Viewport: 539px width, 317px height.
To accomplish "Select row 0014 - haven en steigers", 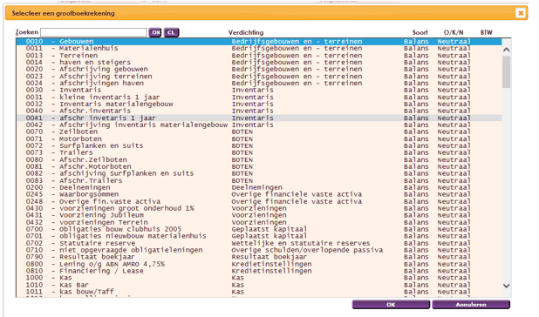I will click(259, 62).
